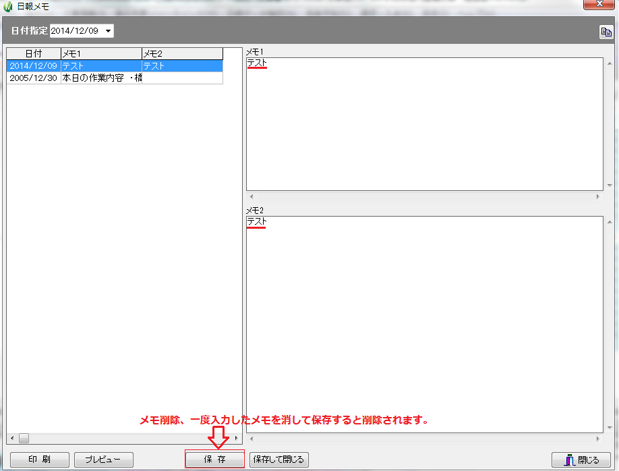Click メモ1 horizontal scrollbar right arrow
Viewport: 619px width, 471px height.
click(597, 196)
